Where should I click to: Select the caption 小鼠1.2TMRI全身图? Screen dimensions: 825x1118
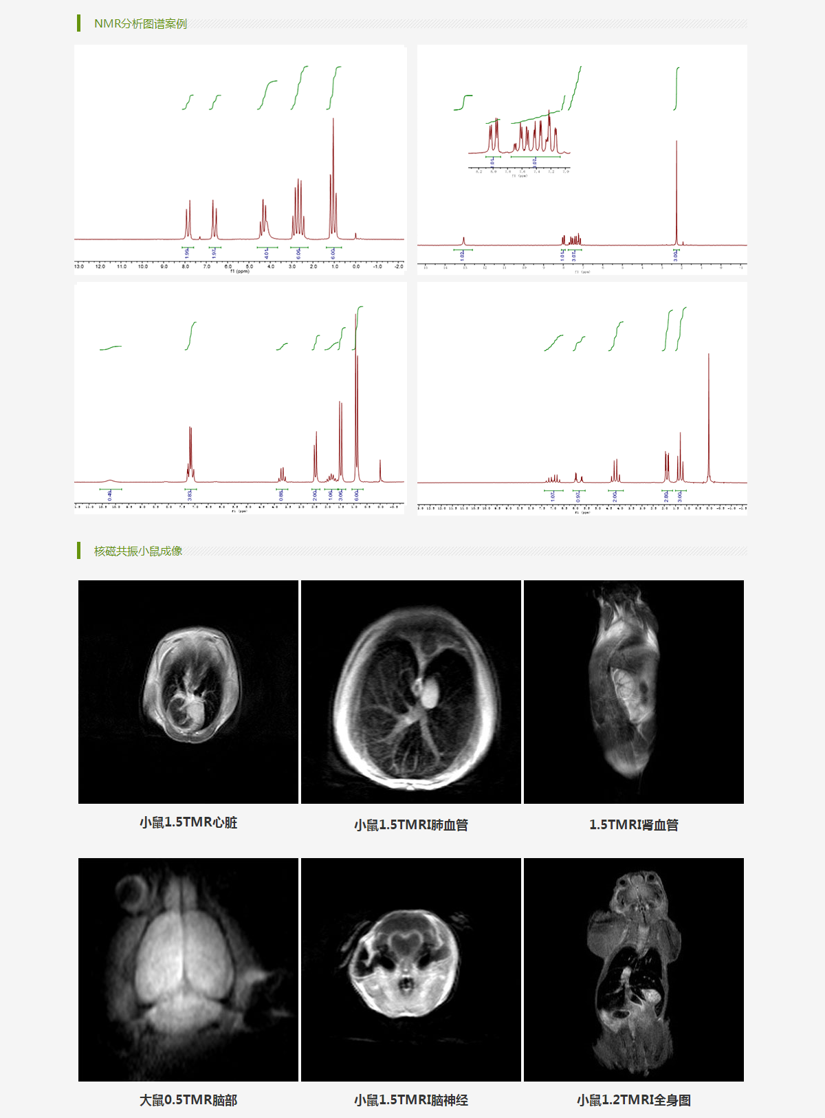tap(634, 1100)
